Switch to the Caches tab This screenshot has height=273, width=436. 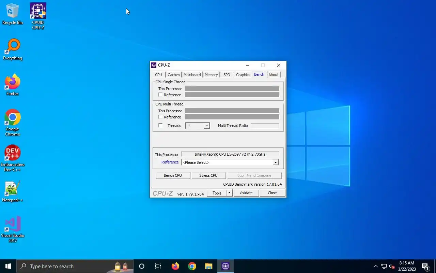coord(174,75)
